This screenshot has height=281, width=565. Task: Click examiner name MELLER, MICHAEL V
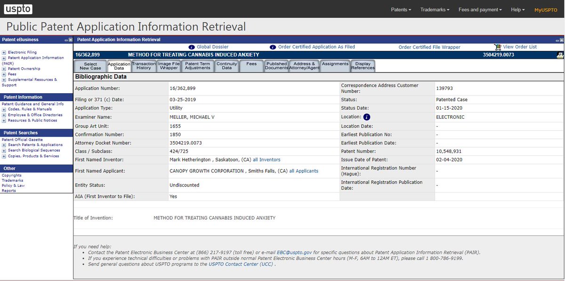[x=192, y=117]
